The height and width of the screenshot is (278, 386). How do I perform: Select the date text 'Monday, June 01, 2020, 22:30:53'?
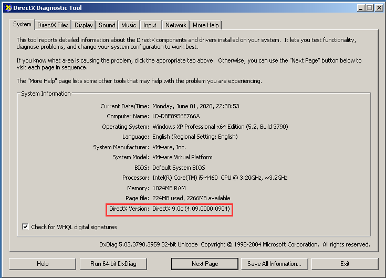196,106
